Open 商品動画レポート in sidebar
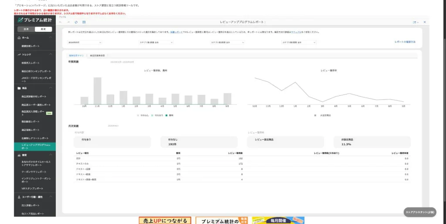The height and width of the screenshot is (224, 446). pos(31,121)
